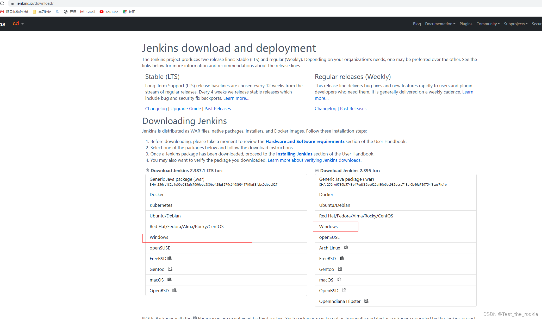Screen dimensions: 542x319
Task: Open verifying Jenkins downloads link
Action: click(315, 160)
